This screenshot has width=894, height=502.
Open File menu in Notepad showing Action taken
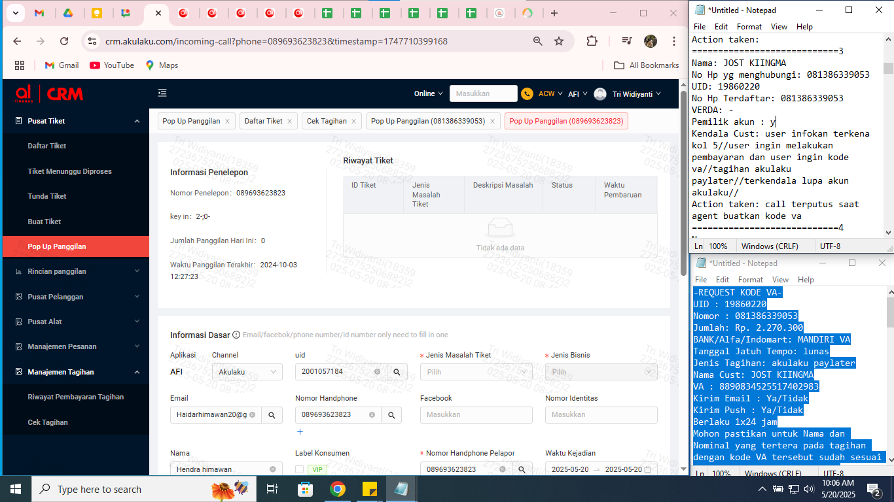click(x=700, y=27)
